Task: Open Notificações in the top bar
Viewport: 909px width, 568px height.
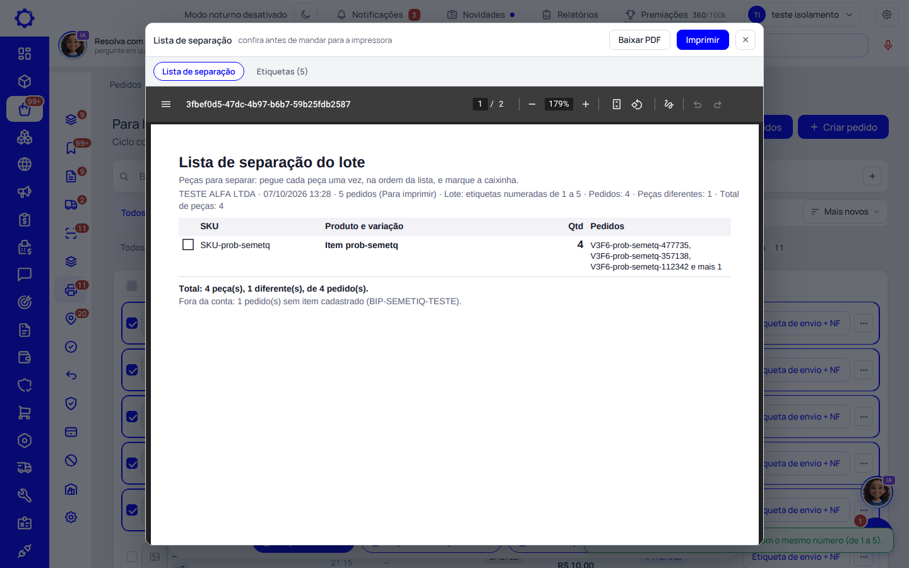Action: pyautogui.click(x=378, y=15)
